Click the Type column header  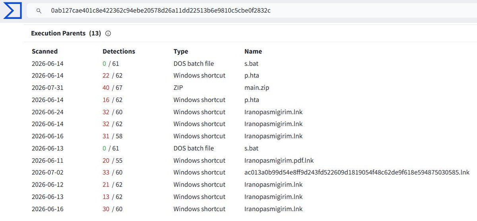click(x=181, y=51)
